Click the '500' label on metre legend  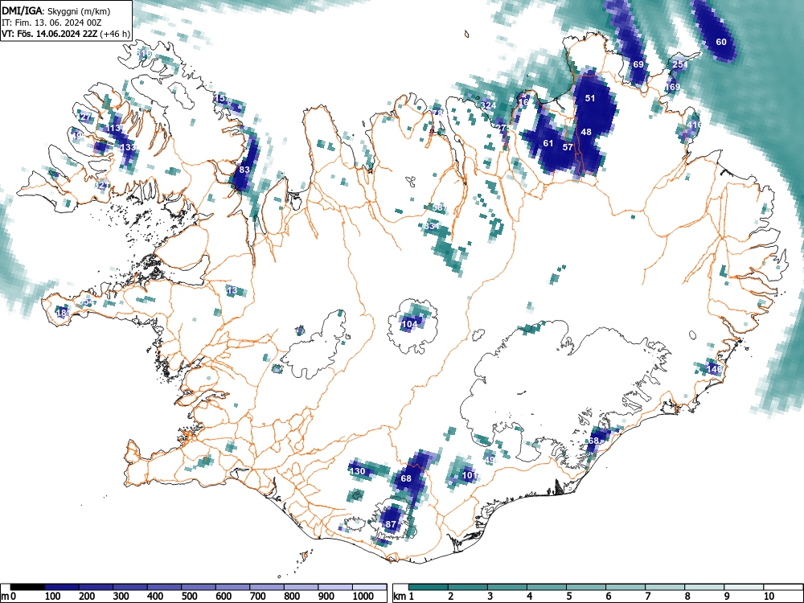(x=189, y=597)
